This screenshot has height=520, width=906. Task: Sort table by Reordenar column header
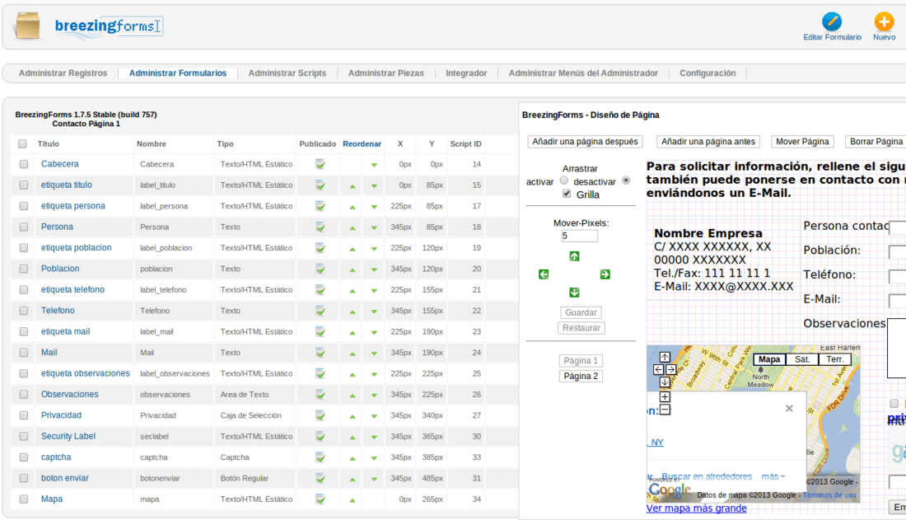point(362,144)
